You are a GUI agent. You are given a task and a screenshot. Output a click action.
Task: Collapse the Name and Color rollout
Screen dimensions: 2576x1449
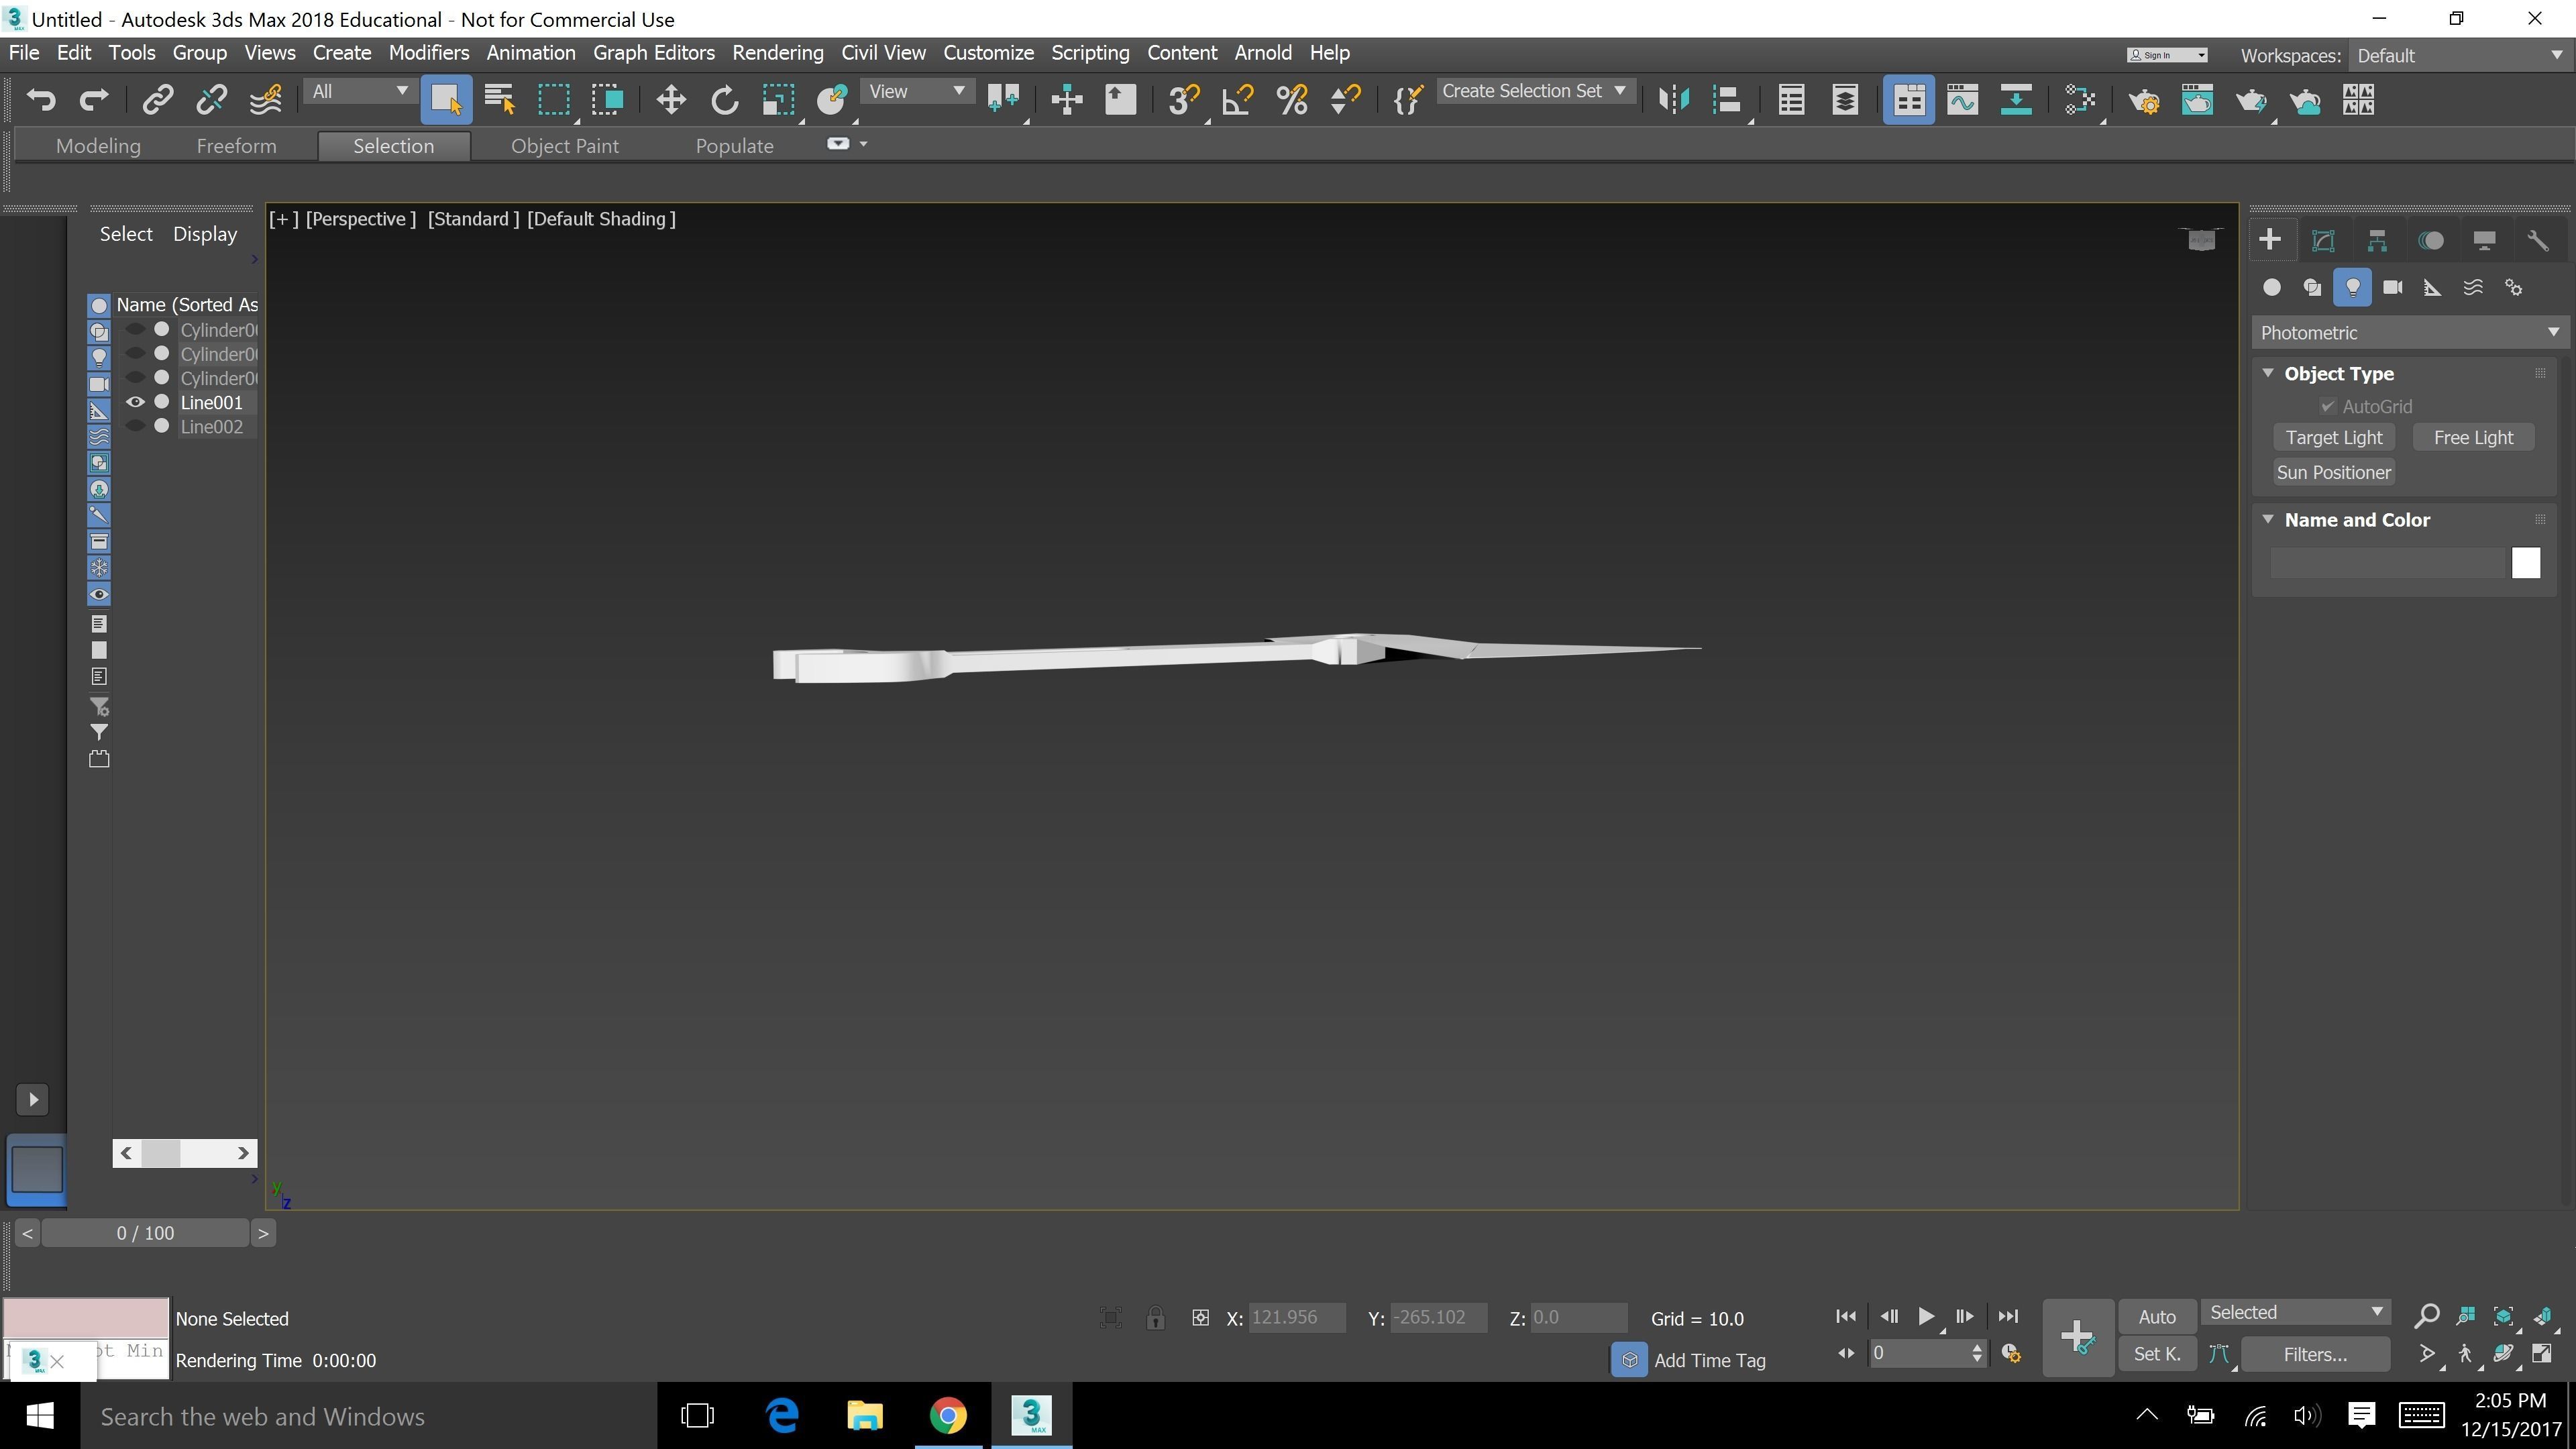pyautogui.click(x=2268, y=519)
